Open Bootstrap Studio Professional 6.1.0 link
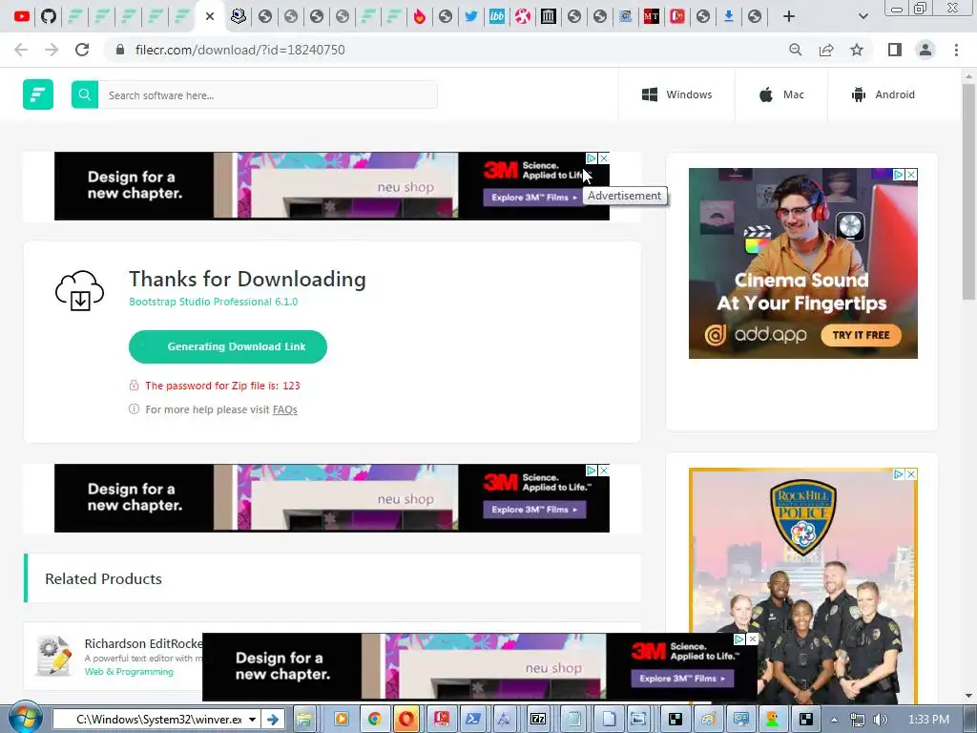 pyautogui.click(x=213, y=302)
